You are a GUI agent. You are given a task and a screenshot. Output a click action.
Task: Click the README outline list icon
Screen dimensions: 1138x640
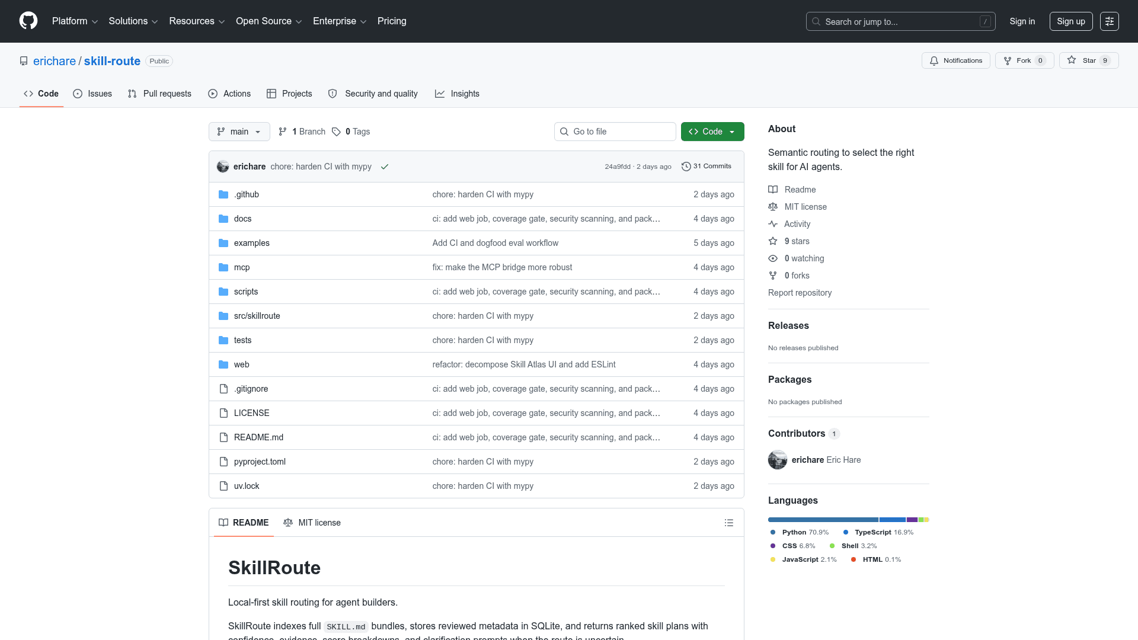point(729,523)
